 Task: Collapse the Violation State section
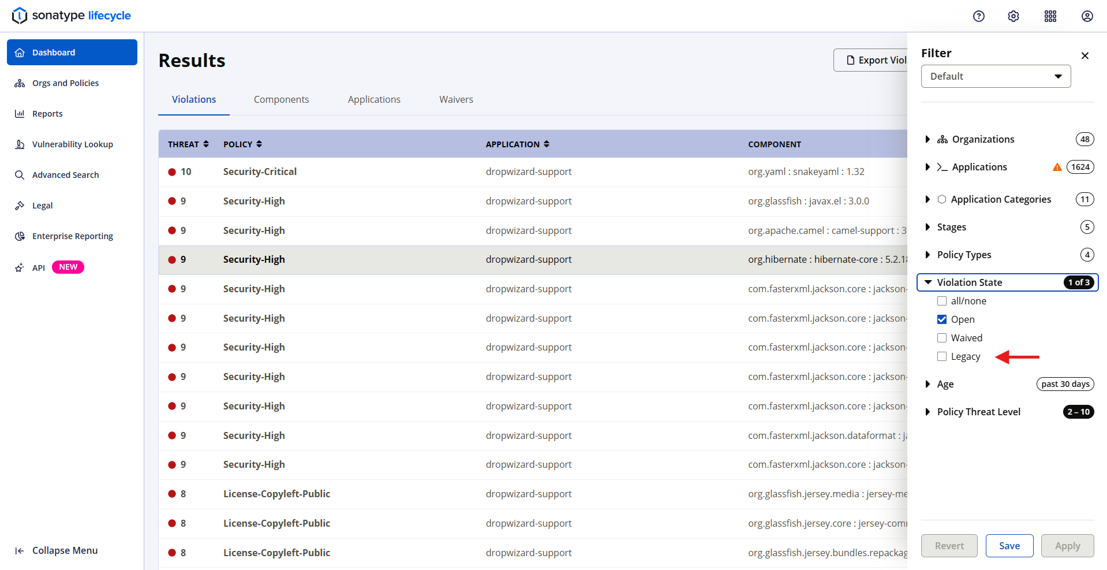[x=1007, y=282]
